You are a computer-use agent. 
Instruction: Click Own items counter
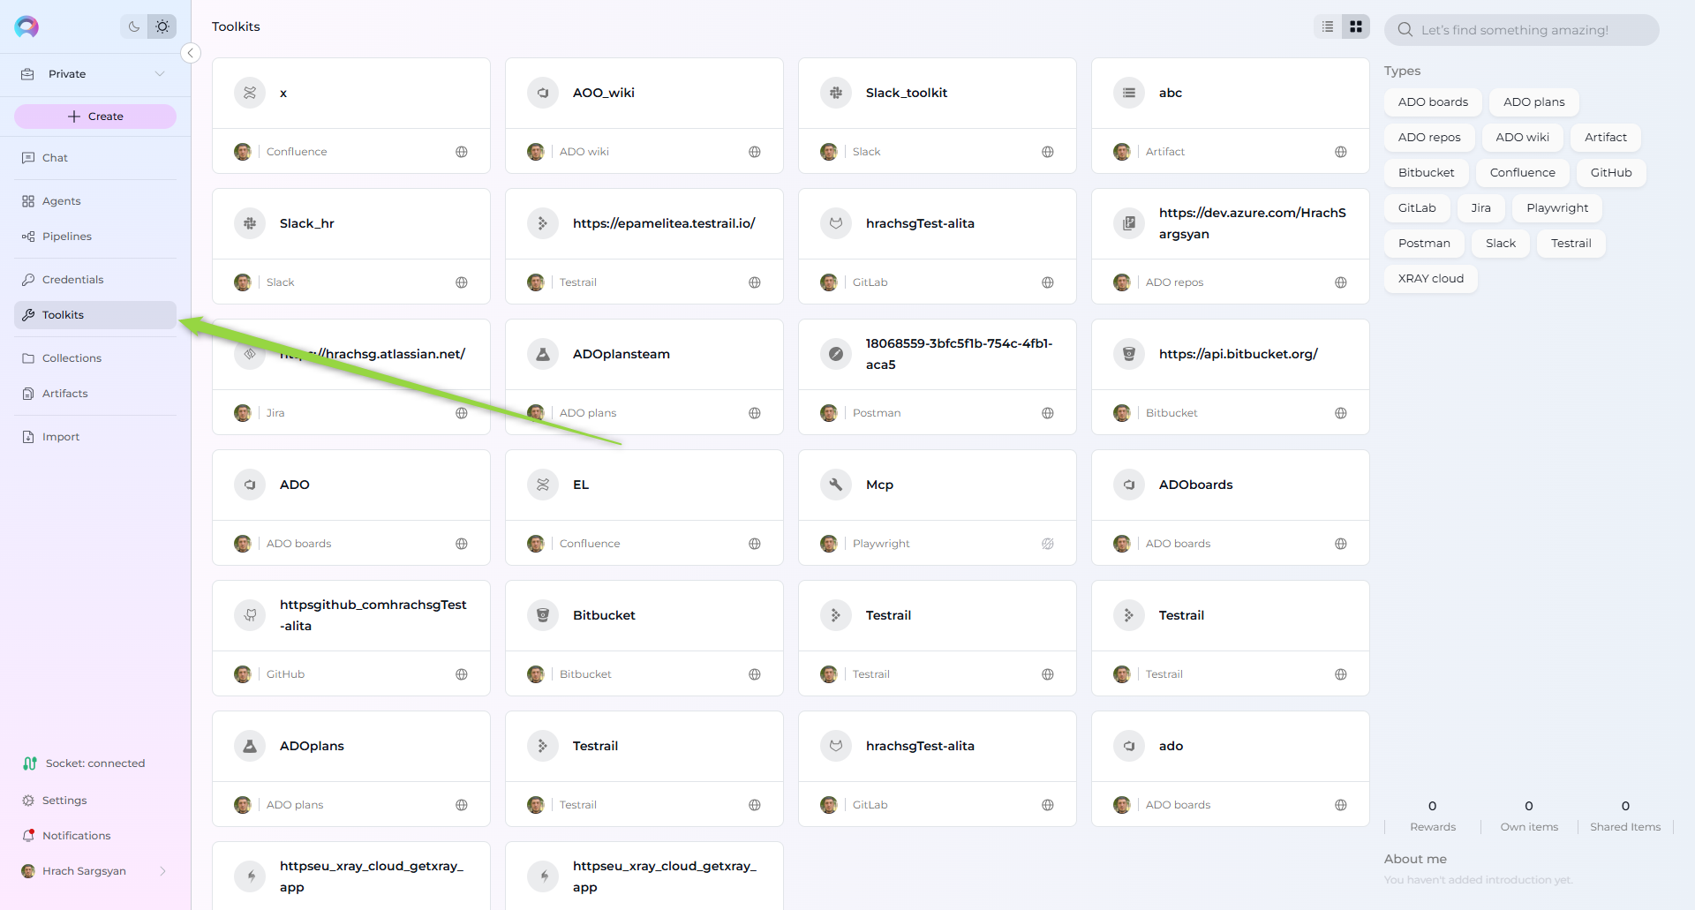coord(1529,816)
